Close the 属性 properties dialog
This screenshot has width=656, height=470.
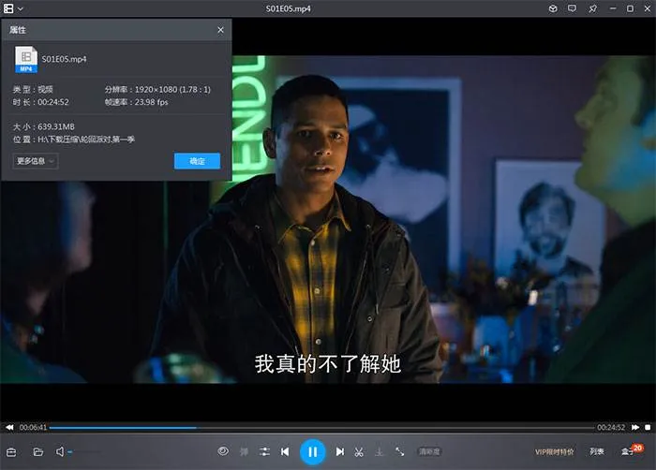coord(220,30)
